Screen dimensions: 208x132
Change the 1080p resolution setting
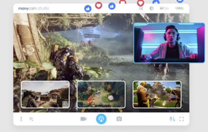pyautogui.click(x=179, y=8)
